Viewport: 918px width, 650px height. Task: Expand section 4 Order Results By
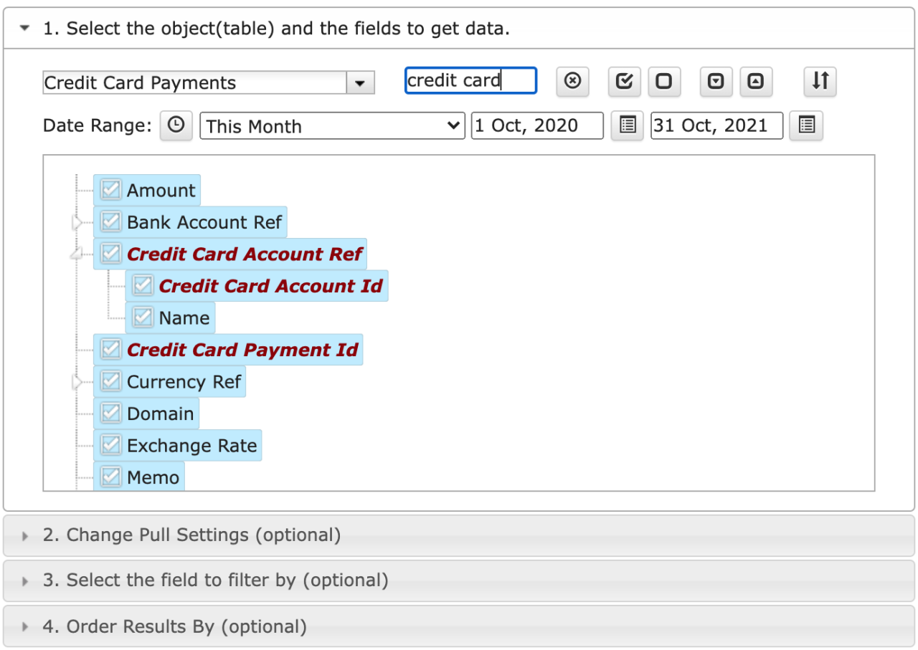click(x=459, y=627)
